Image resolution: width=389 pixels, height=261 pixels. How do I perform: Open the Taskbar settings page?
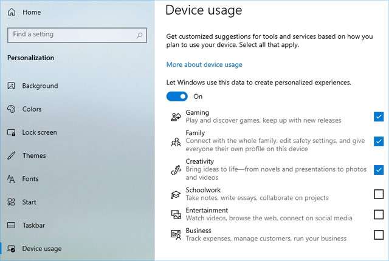33,225
